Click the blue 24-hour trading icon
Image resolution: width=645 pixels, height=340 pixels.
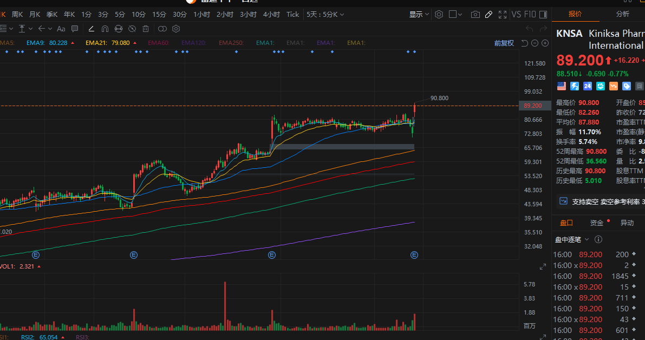(x=588, y=86)
